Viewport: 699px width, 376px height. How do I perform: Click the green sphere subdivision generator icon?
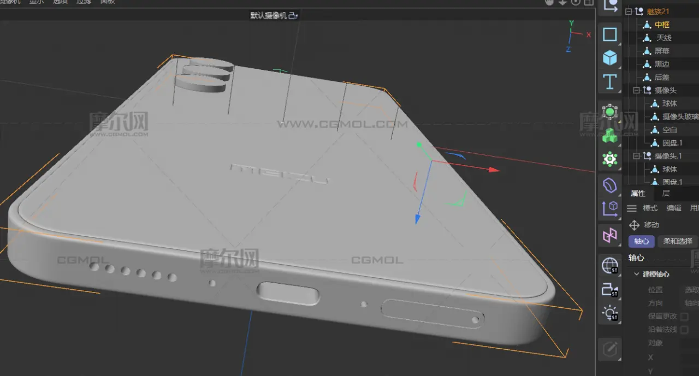pyautogui.click(x=609, y=112)
